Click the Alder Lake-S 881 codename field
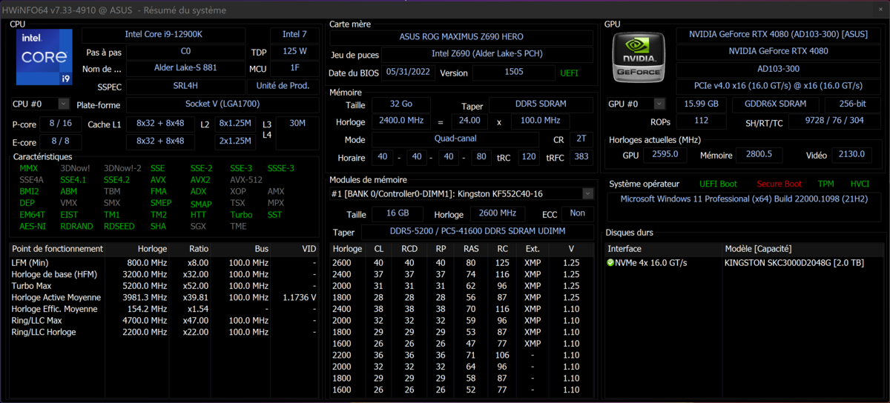The height and width of the screenshot is (403, 890). [x=185, y=69]
